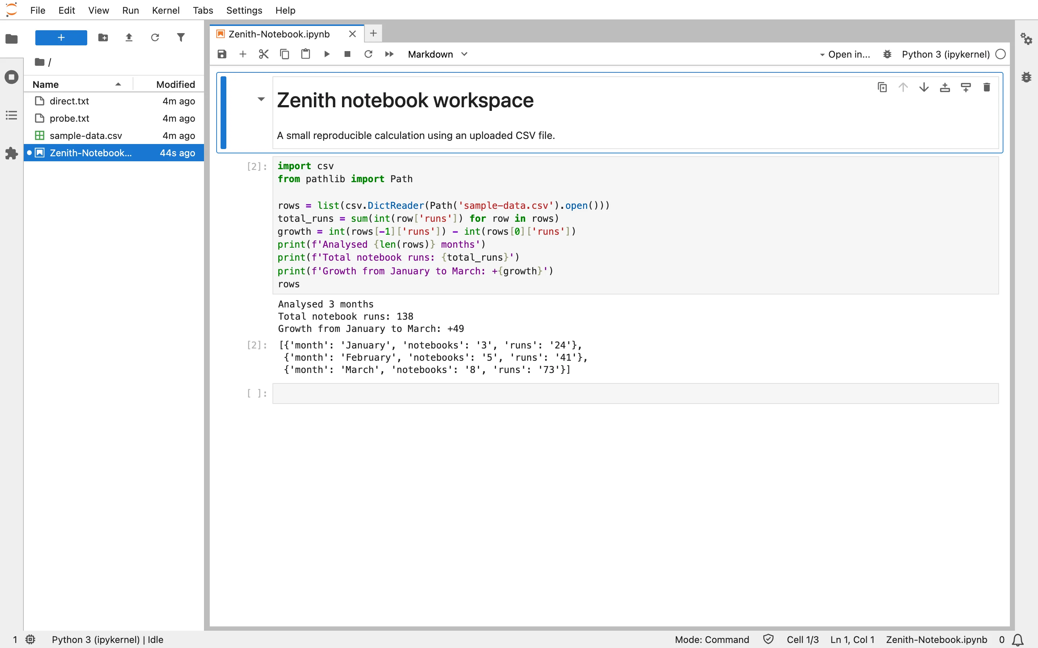
Task: Click the Upload Files icon
Action: pos(129,38)
